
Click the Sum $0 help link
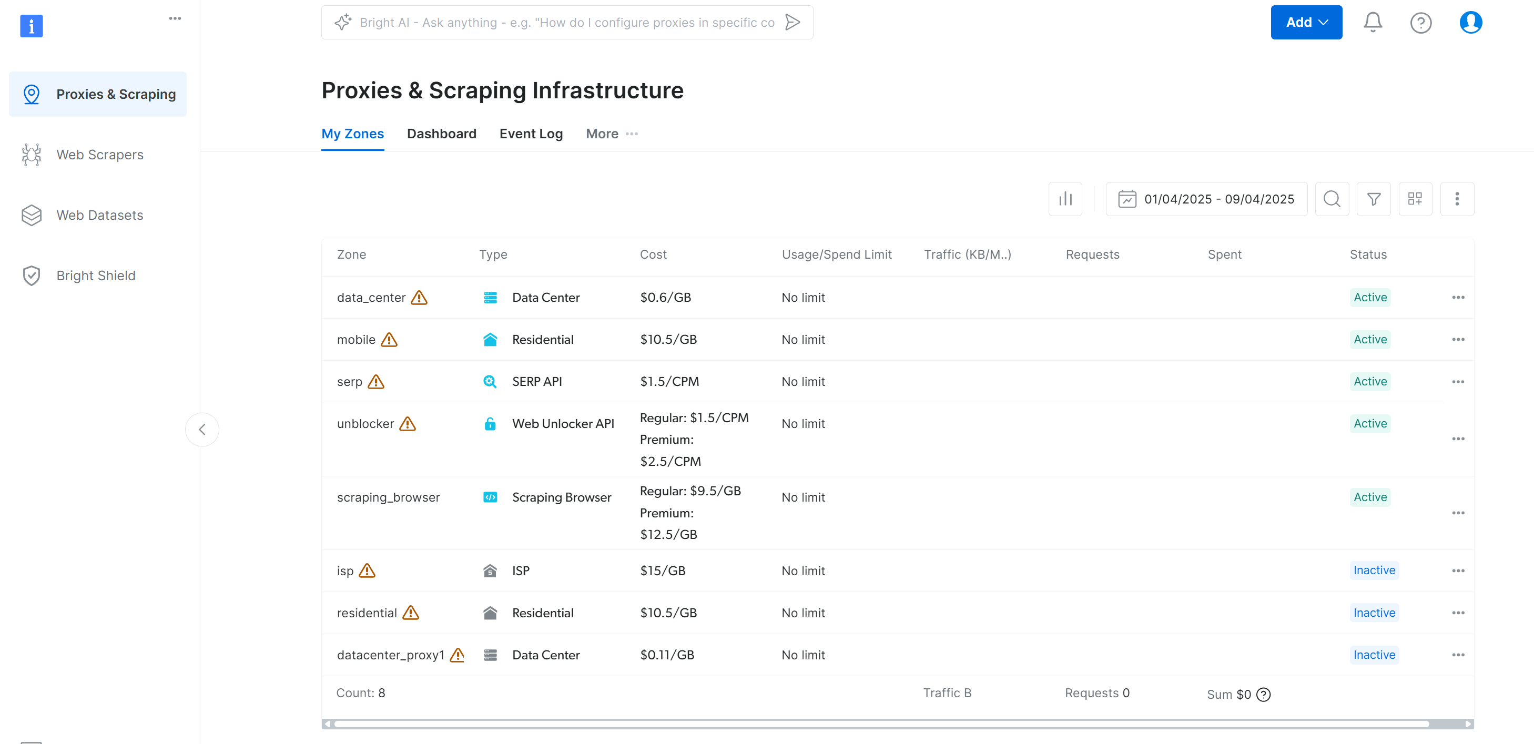[1263, 694]
